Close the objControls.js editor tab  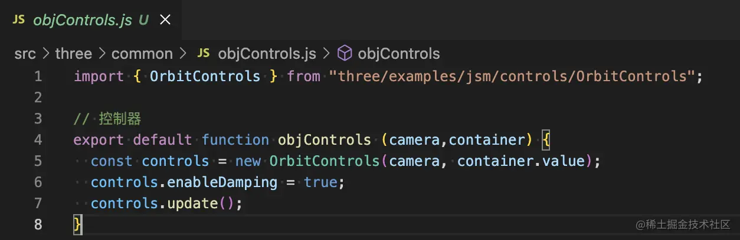click(x=165, y=20)
